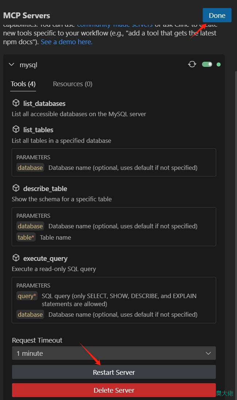Click the 'Table name' parameter description
Viewport: 237px width, 400px height.
(55, 237)
